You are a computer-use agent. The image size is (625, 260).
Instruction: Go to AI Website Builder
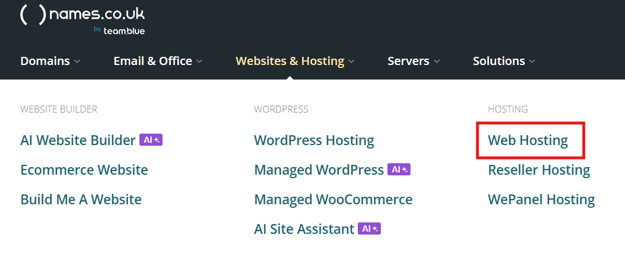click(x=78, y=140)
